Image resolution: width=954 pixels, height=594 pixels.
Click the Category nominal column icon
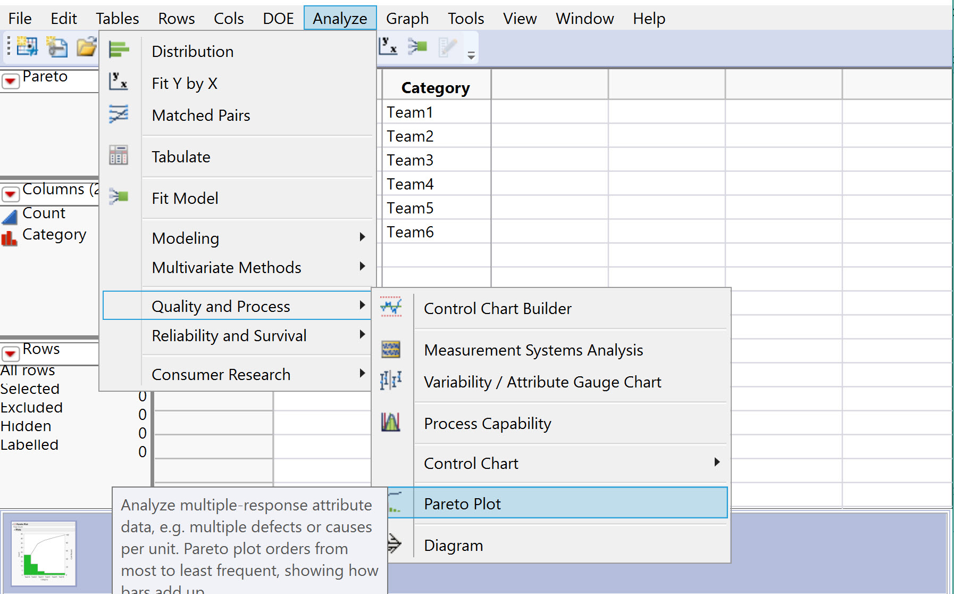pyautogui.click(x=9, y=238)
